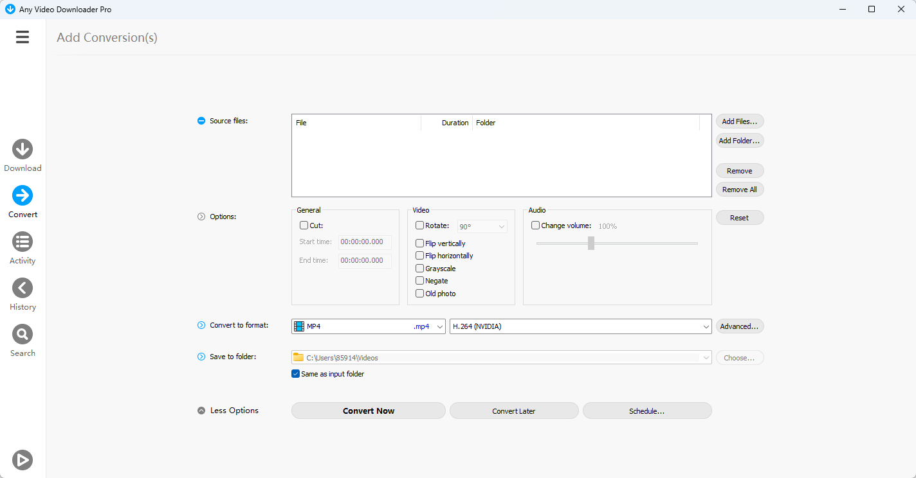Click the Folder column header
The height and width of the screenshot is (478, 916).
coord(586,123)
